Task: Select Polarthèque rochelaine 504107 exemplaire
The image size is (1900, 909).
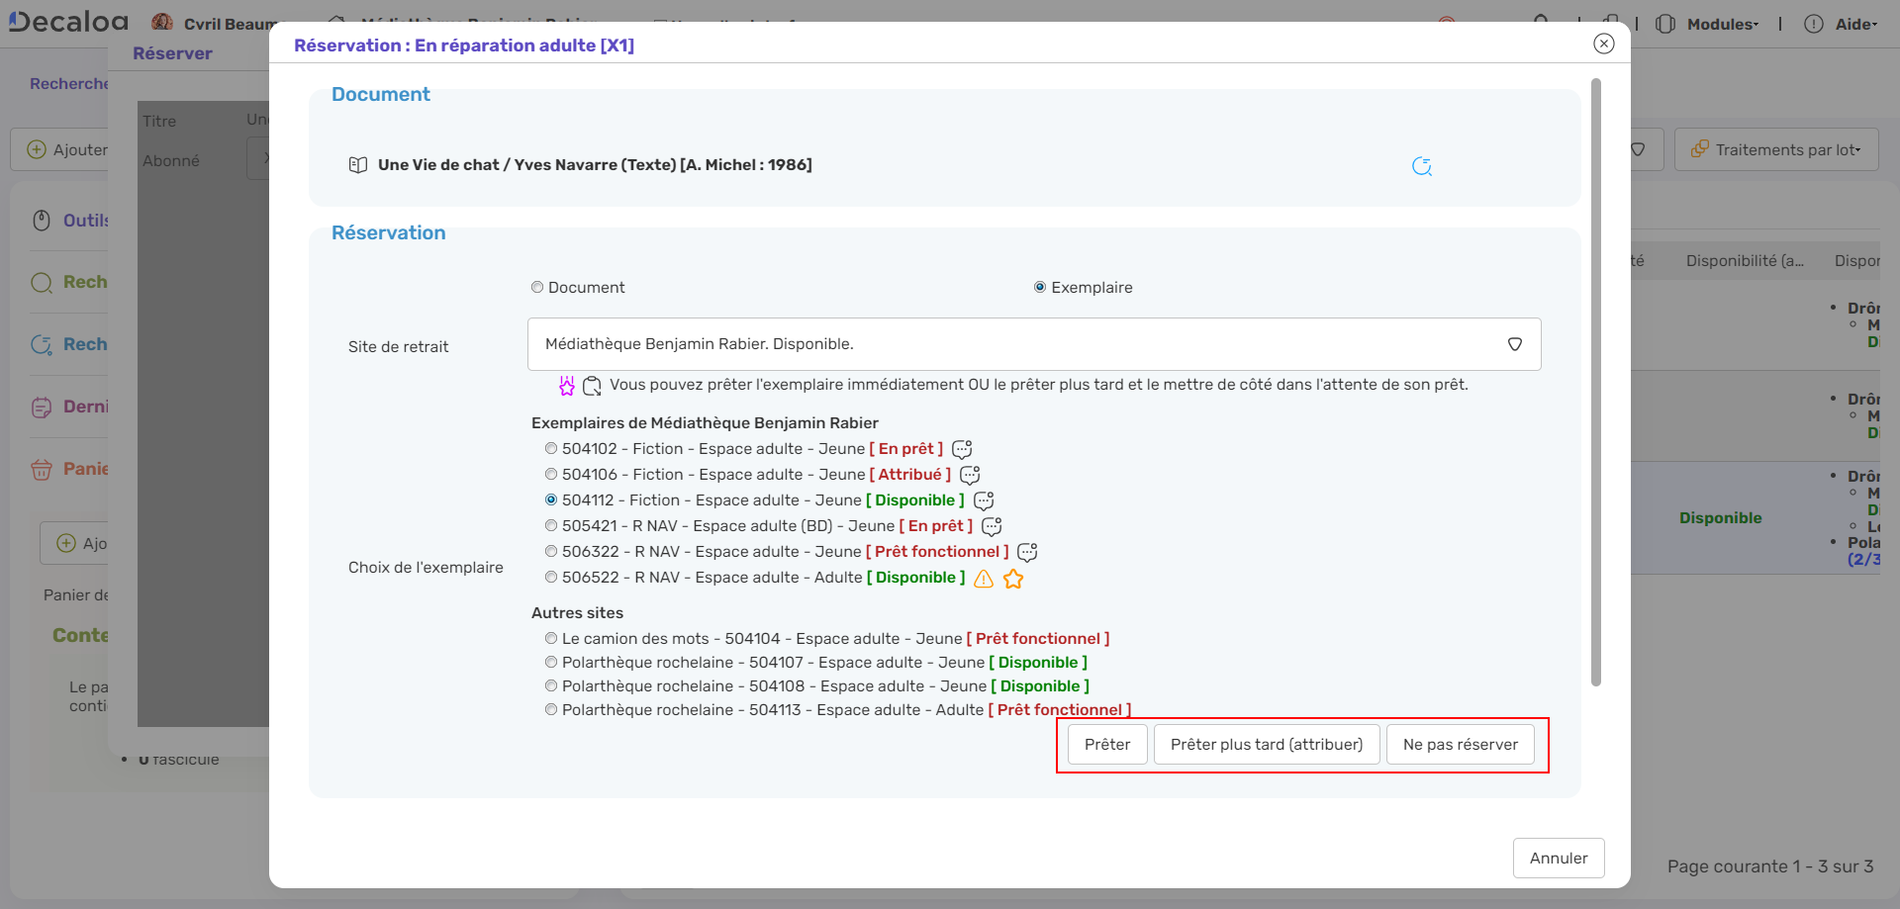Action: click(x=551, y=663)
